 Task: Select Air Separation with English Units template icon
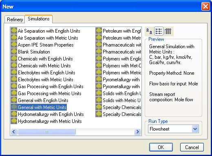pos(14,31)
